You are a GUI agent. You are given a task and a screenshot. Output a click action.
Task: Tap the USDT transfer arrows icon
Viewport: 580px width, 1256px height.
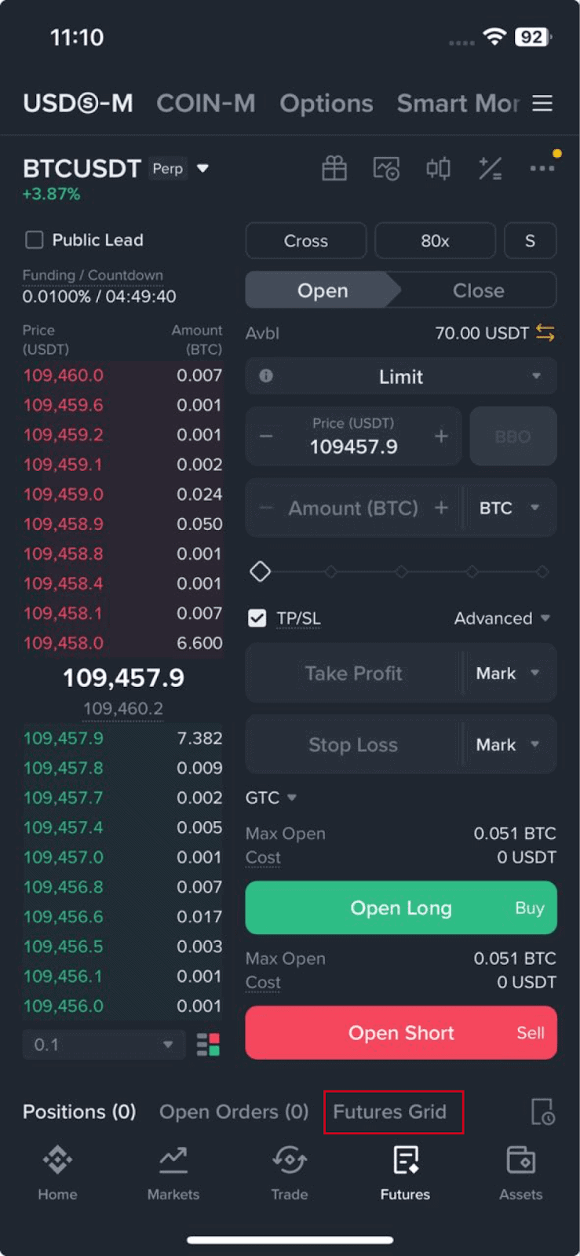(x=545, y=334)
